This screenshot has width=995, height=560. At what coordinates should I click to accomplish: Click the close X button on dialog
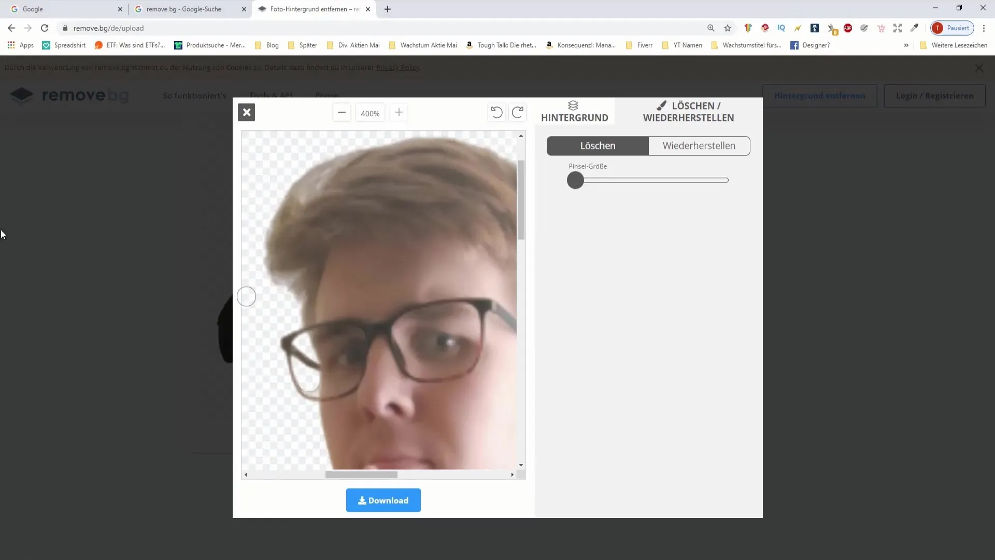click(247, 112)
